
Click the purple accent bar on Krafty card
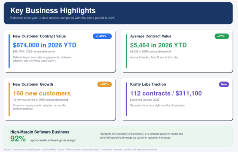[126, 99]
